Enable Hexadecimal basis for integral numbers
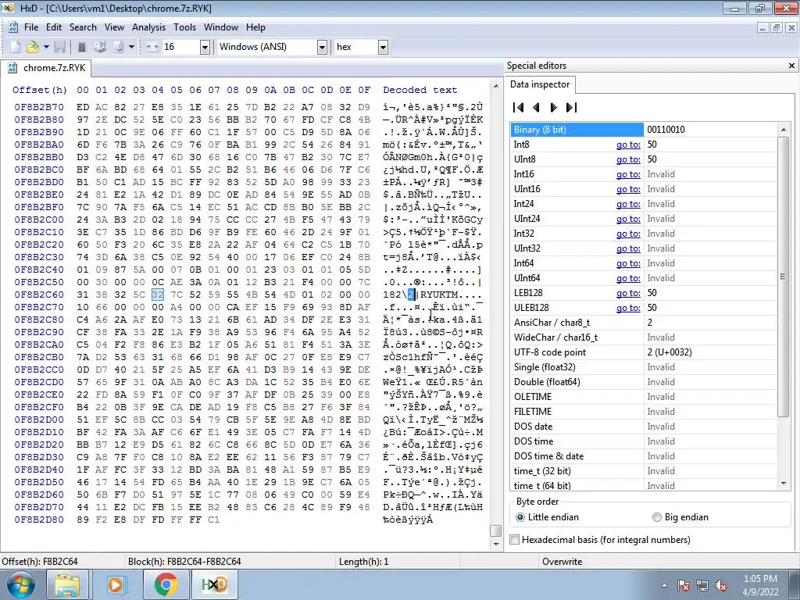The width and height of the screenshot is (800, 600). pyautogui.click(x=601, y=540)
